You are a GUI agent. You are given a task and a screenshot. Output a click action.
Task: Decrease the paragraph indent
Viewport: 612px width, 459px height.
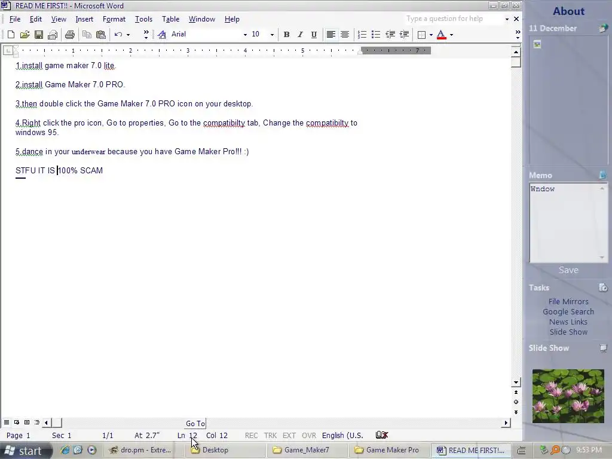coord(390,35)
